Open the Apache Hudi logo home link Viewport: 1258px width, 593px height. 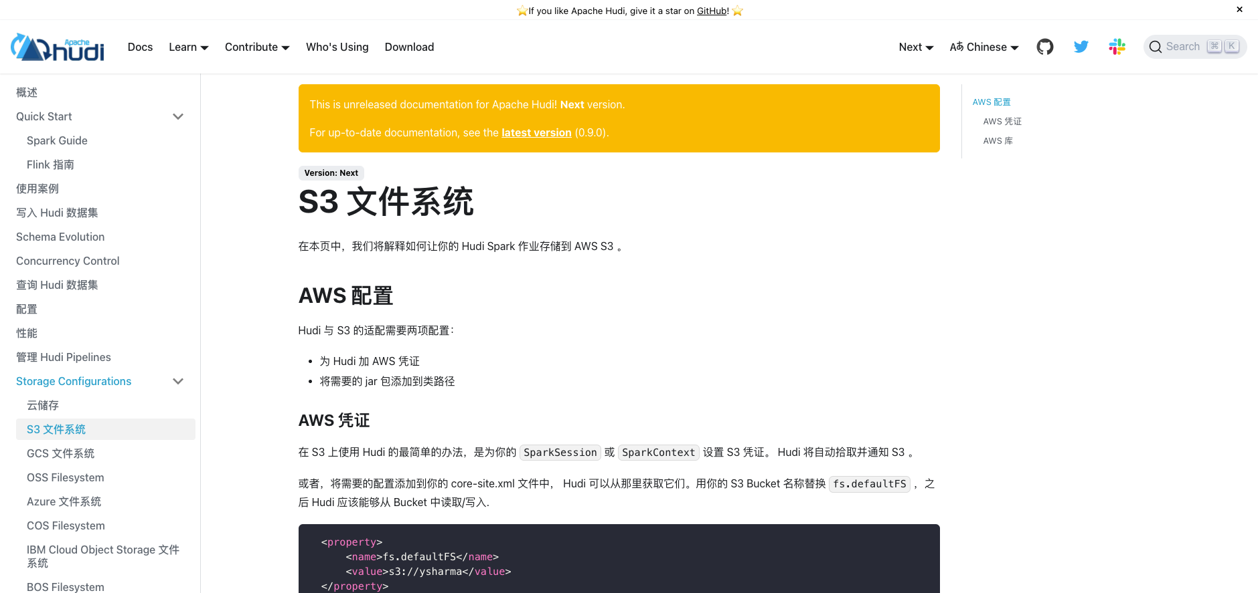tap(58, 47)
